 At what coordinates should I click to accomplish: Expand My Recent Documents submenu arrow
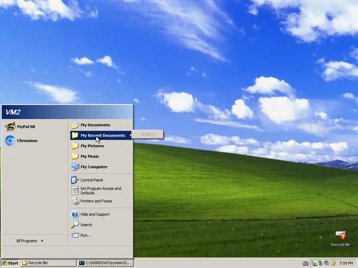click(x=131, y=135)
